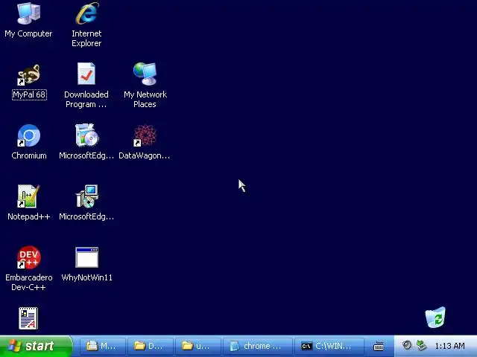
Task: Select the Notepad++ shortcut icon
Action: (28, 196)
